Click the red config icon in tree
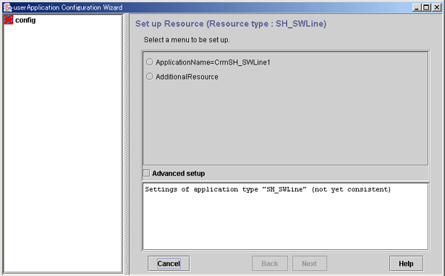The width and height of the screenshot is (445, 276). [8, 20]
